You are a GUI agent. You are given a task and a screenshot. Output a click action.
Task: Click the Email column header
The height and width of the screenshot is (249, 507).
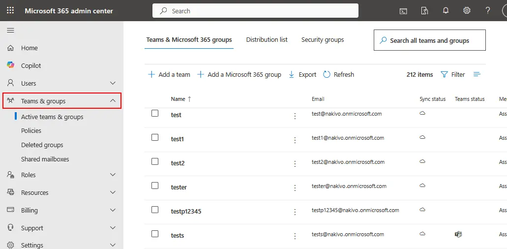coord(318,99)
